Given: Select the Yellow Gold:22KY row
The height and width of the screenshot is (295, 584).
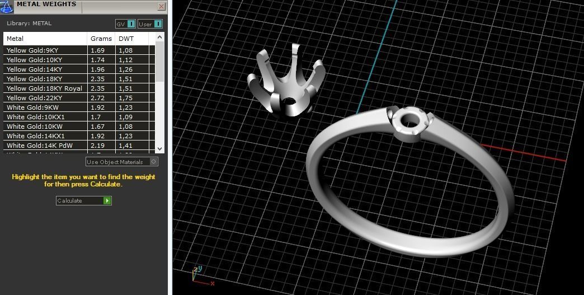Looking at the screenshot, I should [x=79, y=98].
